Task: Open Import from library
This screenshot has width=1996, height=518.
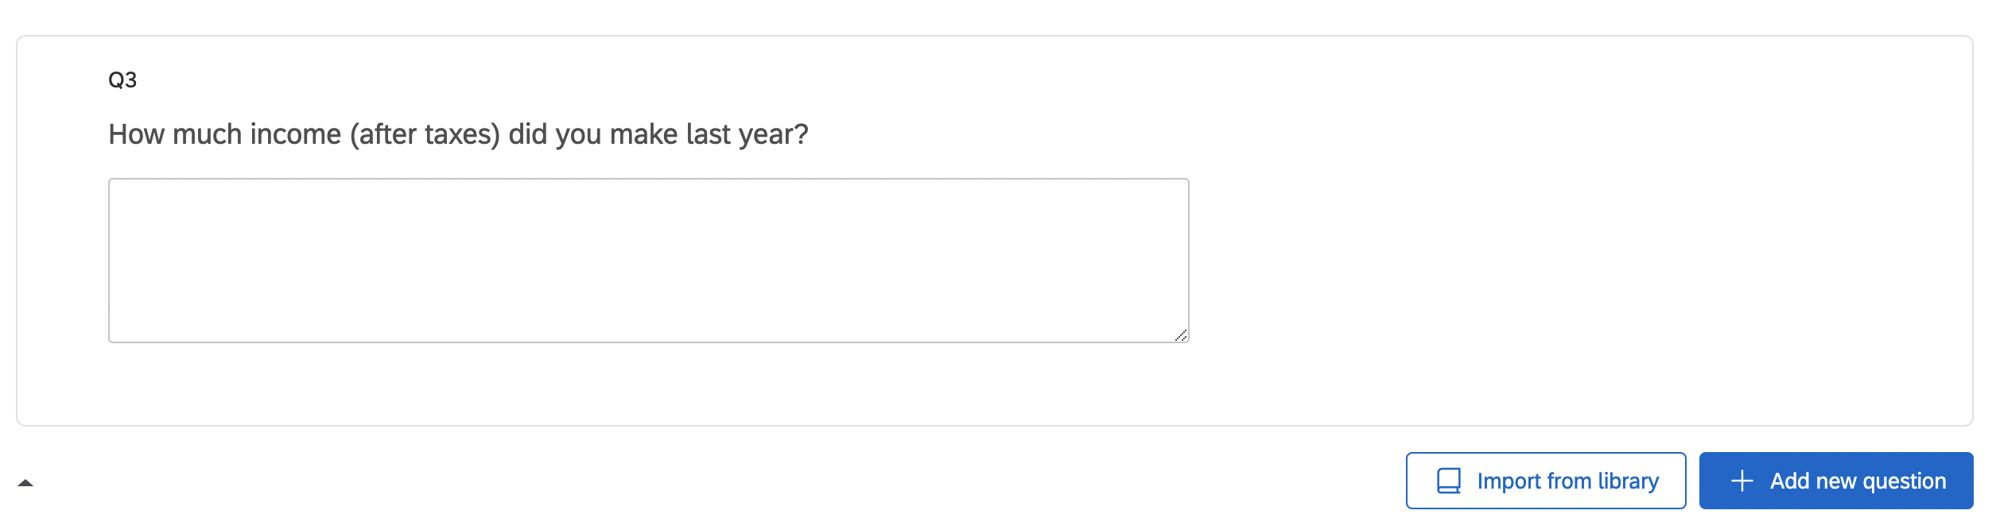Action: [x=1545, y=481]
